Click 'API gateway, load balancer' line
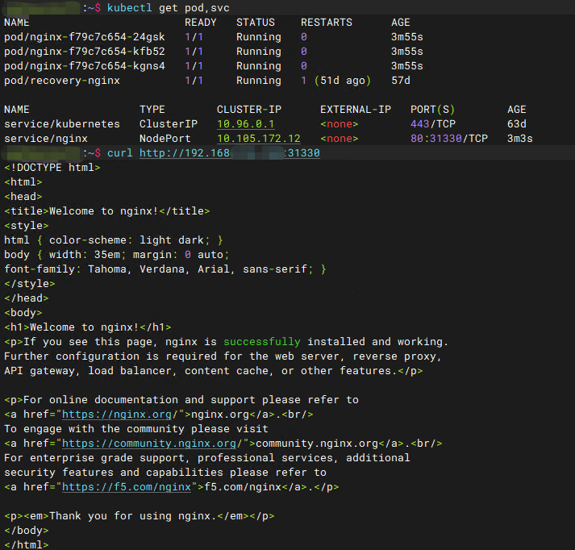Screen dimensions: 575x550 (214, 371)
